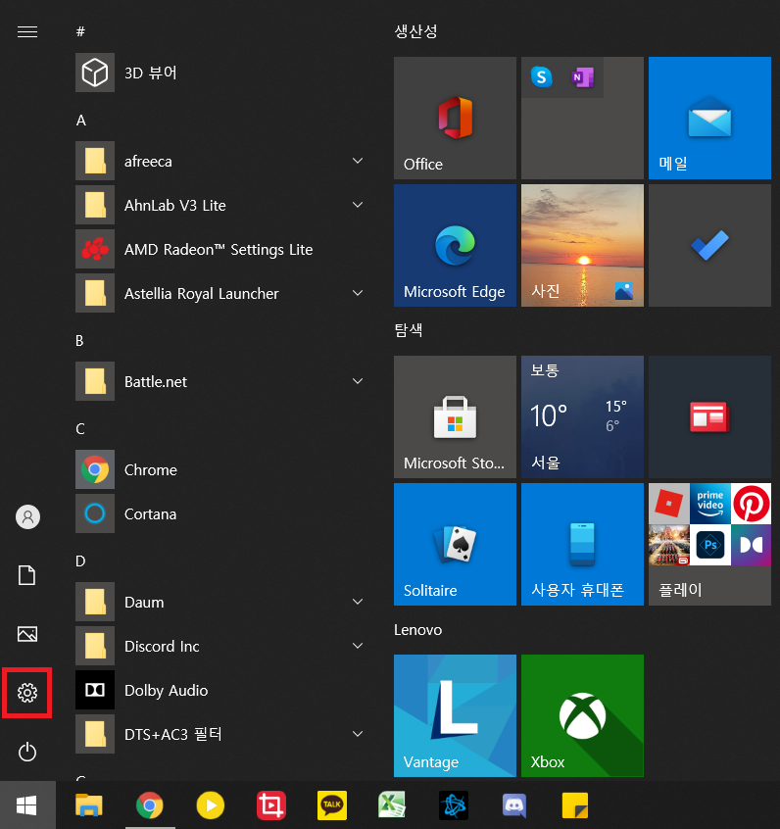Open the Office tile
780x829 pixels.
[x=455, y=118]
